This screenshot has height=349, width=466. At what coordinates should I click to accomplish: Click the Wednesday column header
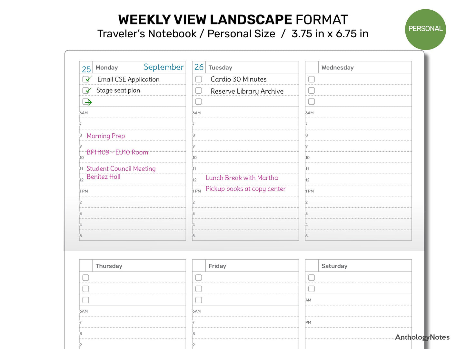point(337,68)
